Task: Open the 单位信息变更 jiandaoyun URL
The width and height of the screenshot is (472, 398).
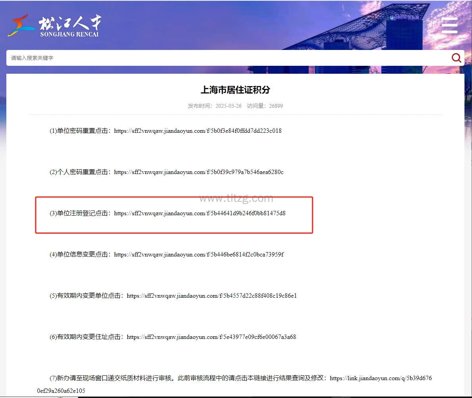Action: coord(198,254)
